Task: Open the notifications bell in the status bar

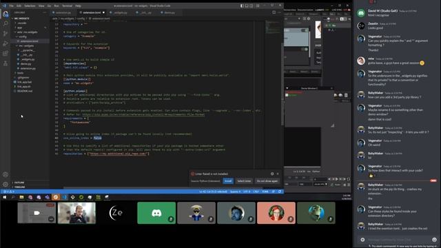Action: [x=280, y=192]
